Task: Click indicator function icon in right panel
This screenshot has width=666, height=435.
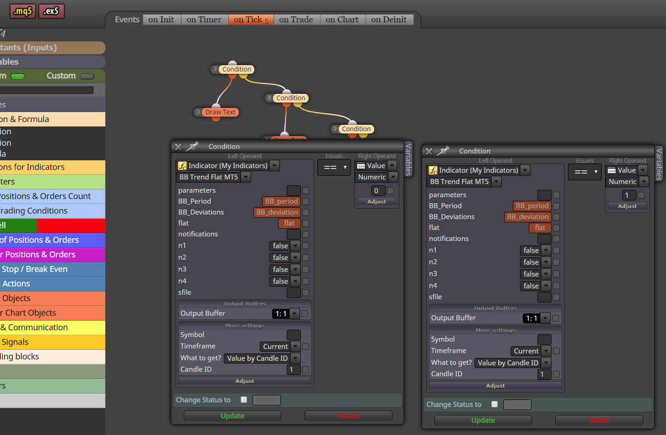Action: (433, 170)
